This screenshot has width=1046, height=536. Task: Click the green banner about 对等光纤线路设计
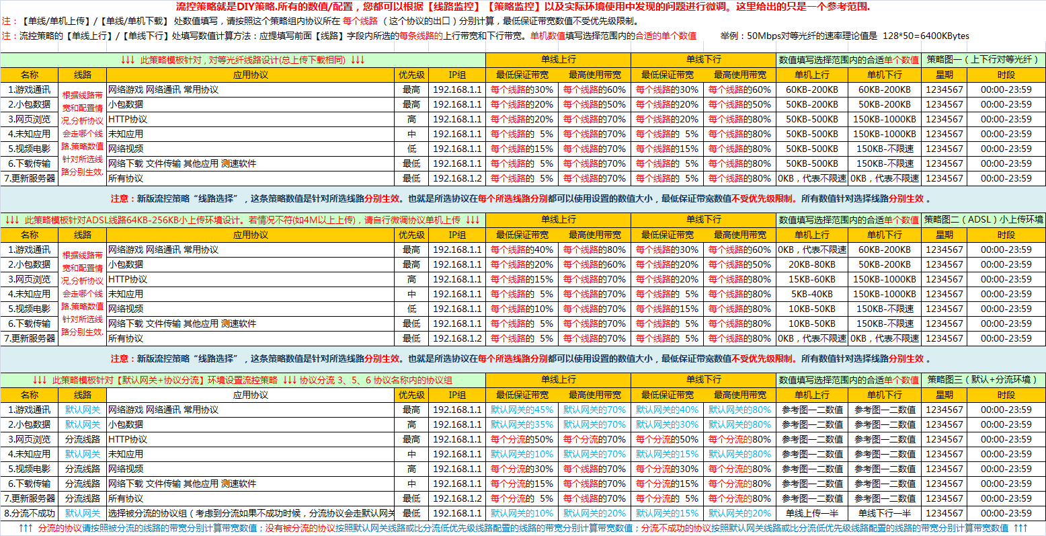tap(243, 60)
